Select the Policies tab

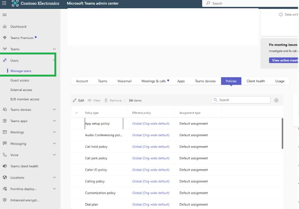coord(231,81)
